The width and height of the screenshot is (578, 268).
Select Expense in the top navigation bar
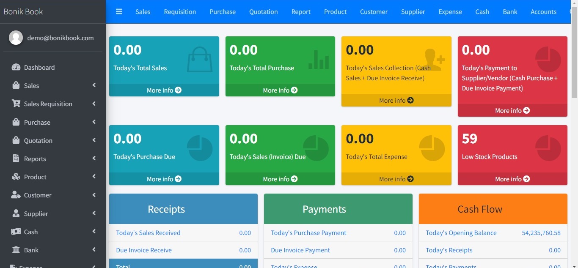(x=450, y=12)
